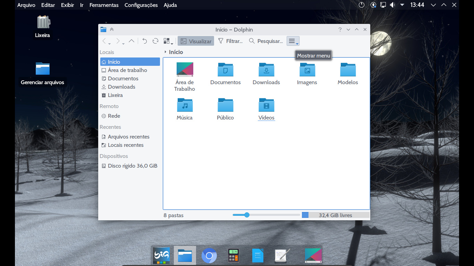474x266 pixels.
Task: Launch the calculator from the dock
Action: point(233,256)
